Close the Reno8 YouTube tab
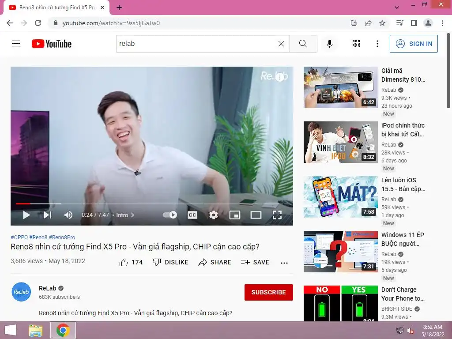 pos(102,8)
